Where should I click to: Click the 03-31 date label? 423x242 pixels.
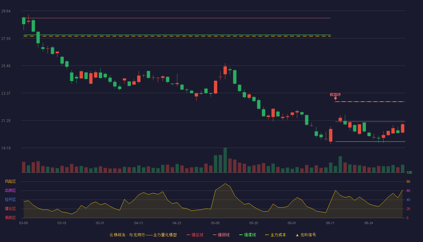(x=100, y=223)
